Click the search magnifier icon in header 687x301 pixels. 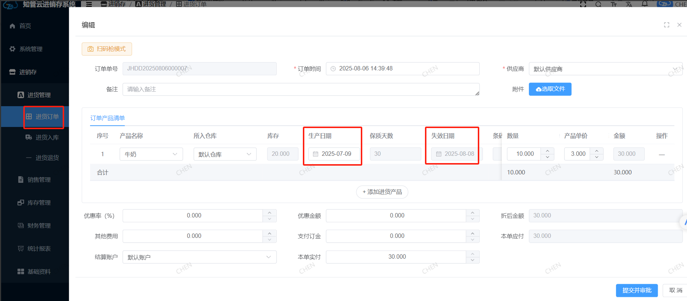pos(598,4)
